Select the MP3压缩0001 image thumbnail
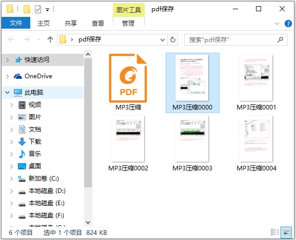 coord(256,78)
